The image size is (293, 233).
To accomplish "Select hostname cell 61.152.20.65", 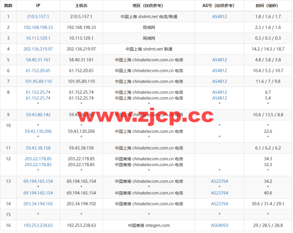I will [81, 71].
